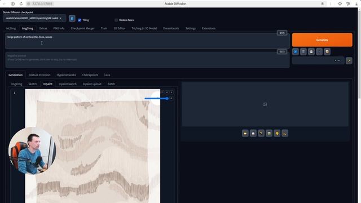Open the output images folder icon
Viewport: 361px width, 203px height.
(x=245, y=133)
